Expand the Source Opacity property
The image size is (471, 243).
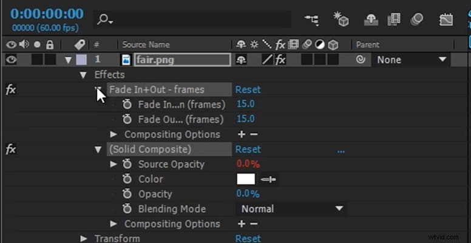point(114,164)
